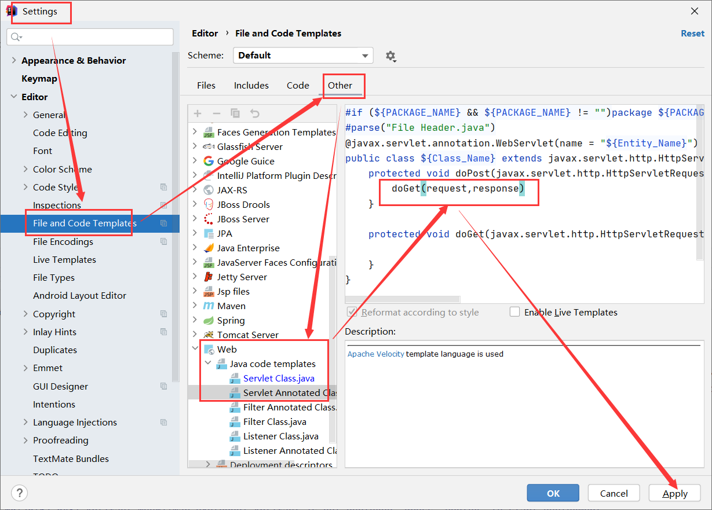
Task: Collapse Java code templates node
Action: (x=208, y=364)
